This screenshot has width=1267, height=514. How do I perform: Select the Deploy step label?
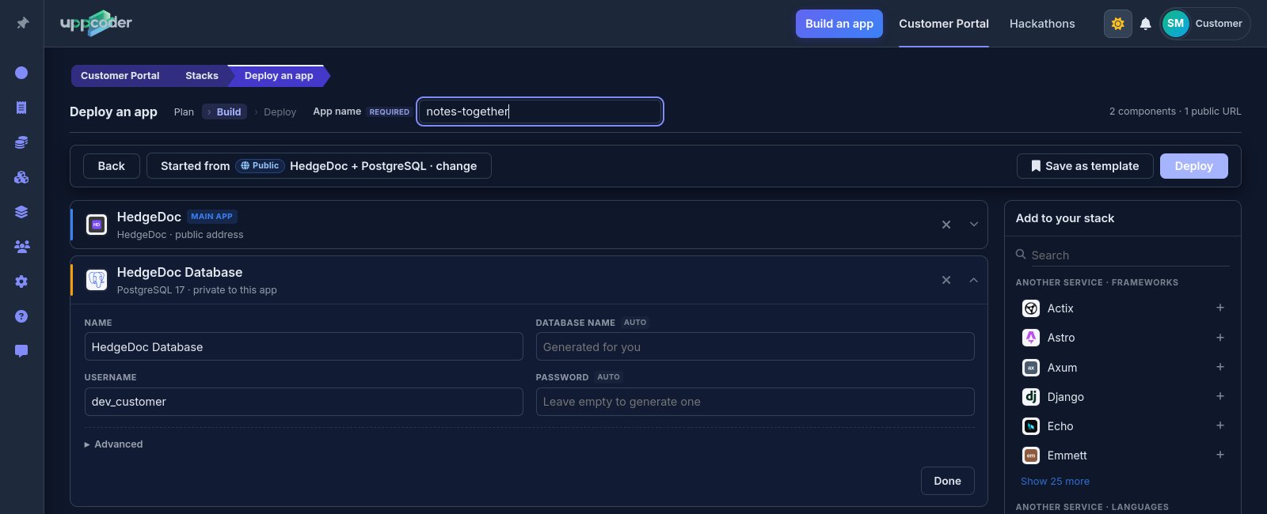click(280, 112)
